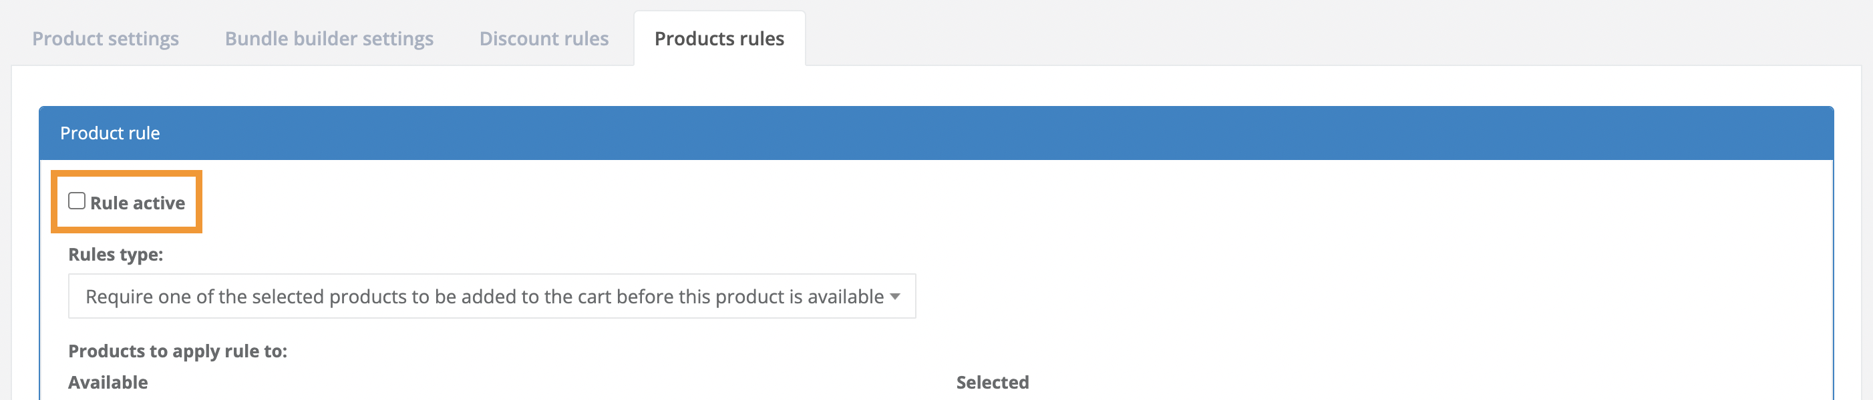This screenshot has height=400, width=1873.
Task: Click the dropdown arrow beside the rule description
Action: coord(896,296)
